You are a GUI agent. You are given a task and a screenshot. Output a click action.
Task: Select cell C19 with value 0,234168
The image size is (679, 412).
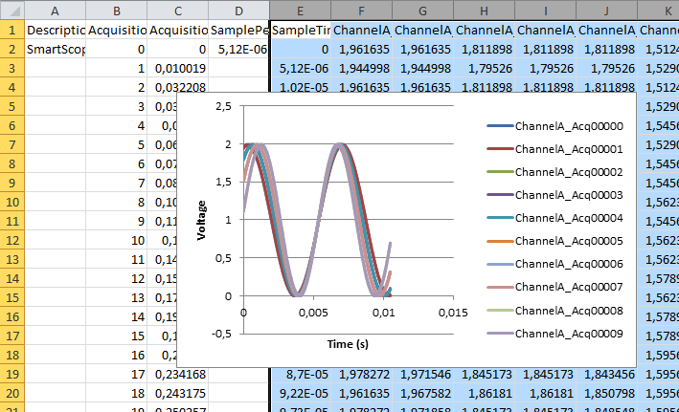(x=178, y=374)
